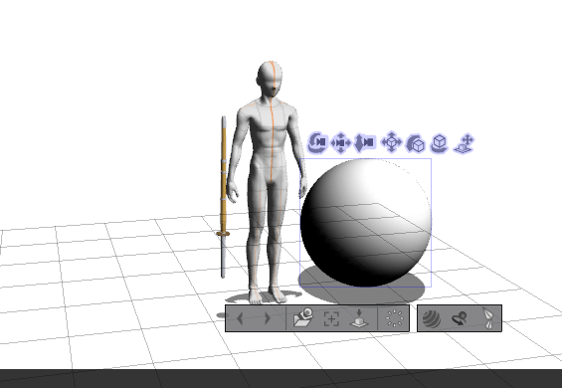Select the horizontal spin object icon
This screenshot has height=388, width=562.
pos(439,143)
